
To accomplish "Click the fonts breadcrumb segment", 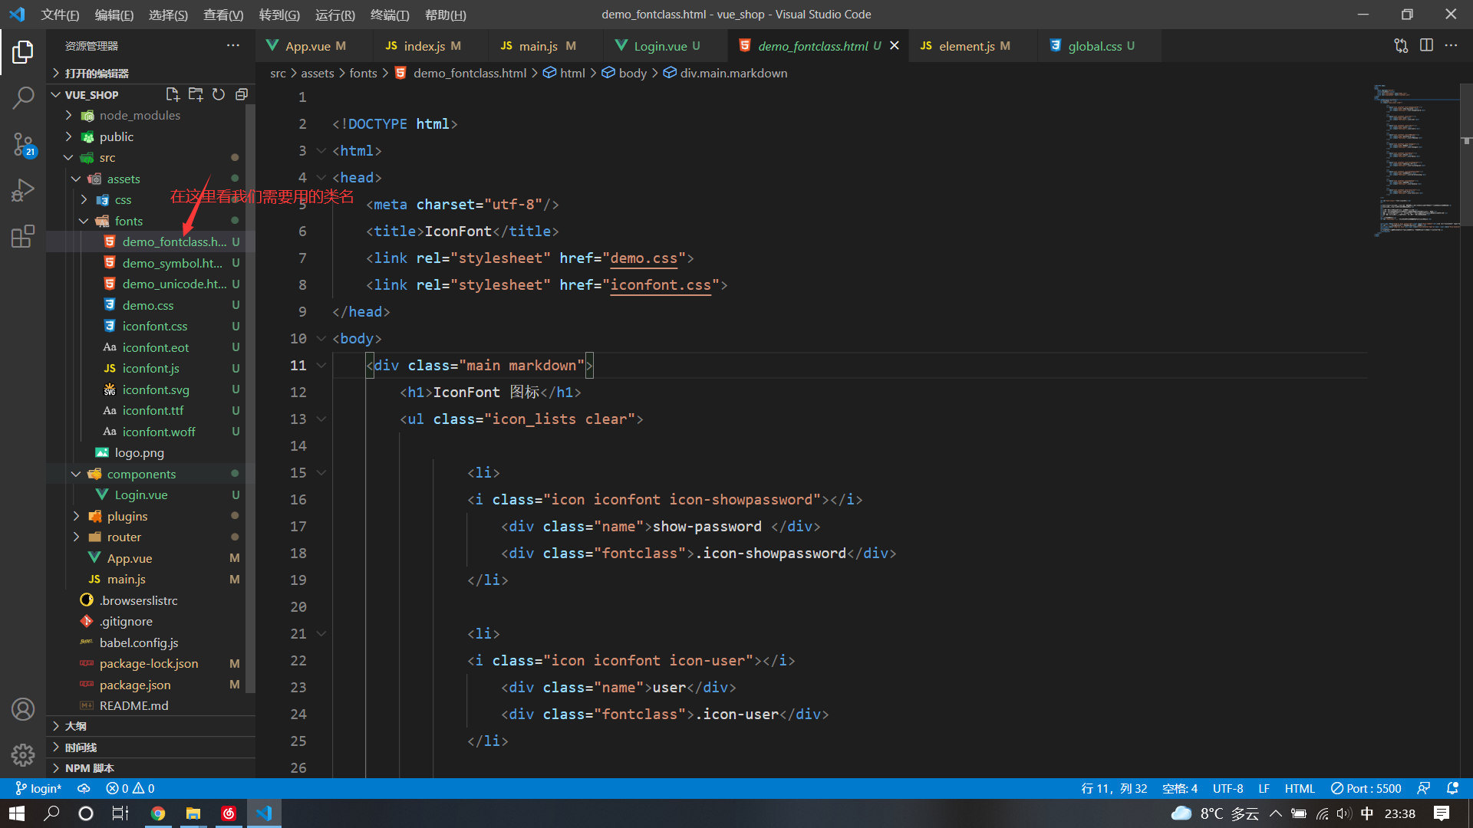I will [363, 73].
